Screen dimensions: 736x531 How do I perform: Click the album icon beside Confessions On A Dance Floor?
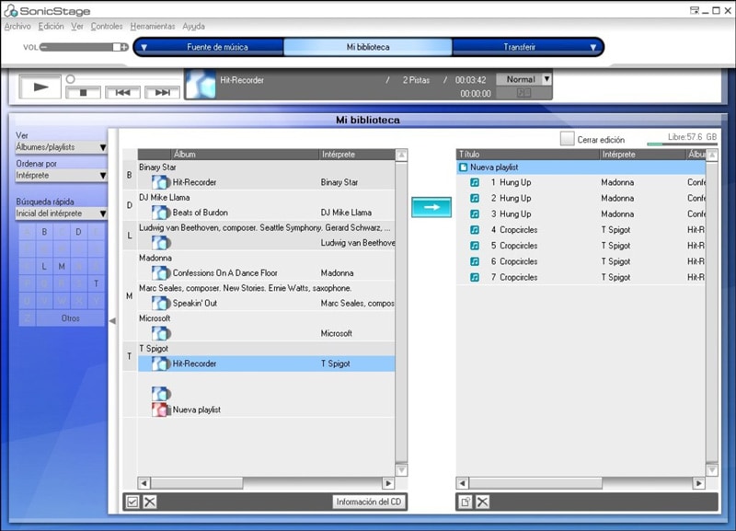click(160, 272)
